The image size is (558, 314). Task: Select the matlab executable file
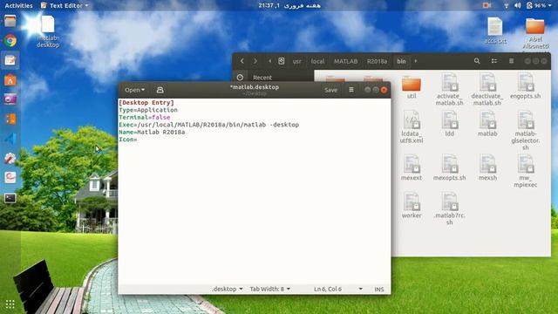pyautogui.click(x=487, y=124)
